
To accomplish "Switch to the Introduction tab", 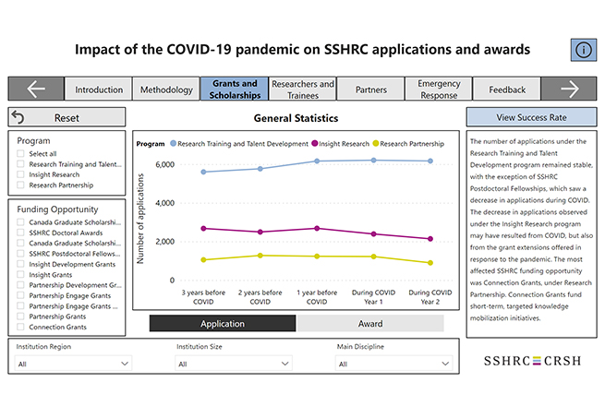I will [x=99, y=90].
